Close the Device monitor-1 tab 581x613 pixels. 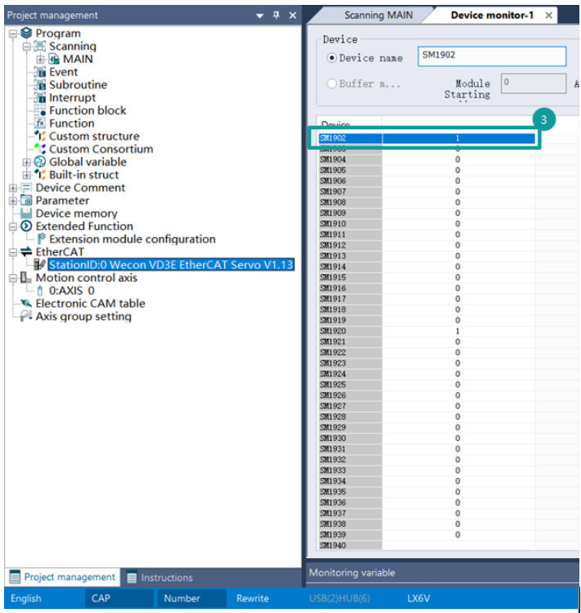point(548,16)
